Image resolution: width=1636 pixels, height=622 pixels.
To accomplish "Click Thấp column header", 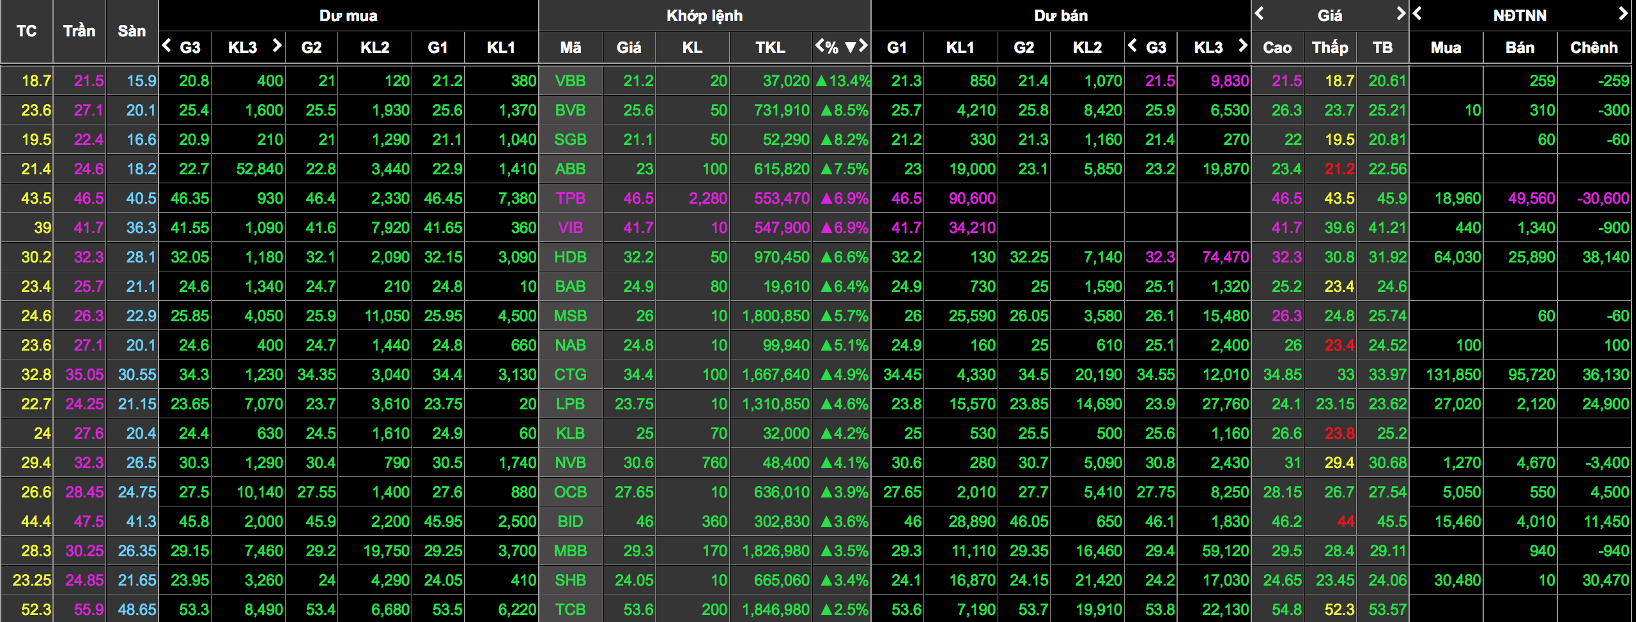I will [x=1330, y=47].
